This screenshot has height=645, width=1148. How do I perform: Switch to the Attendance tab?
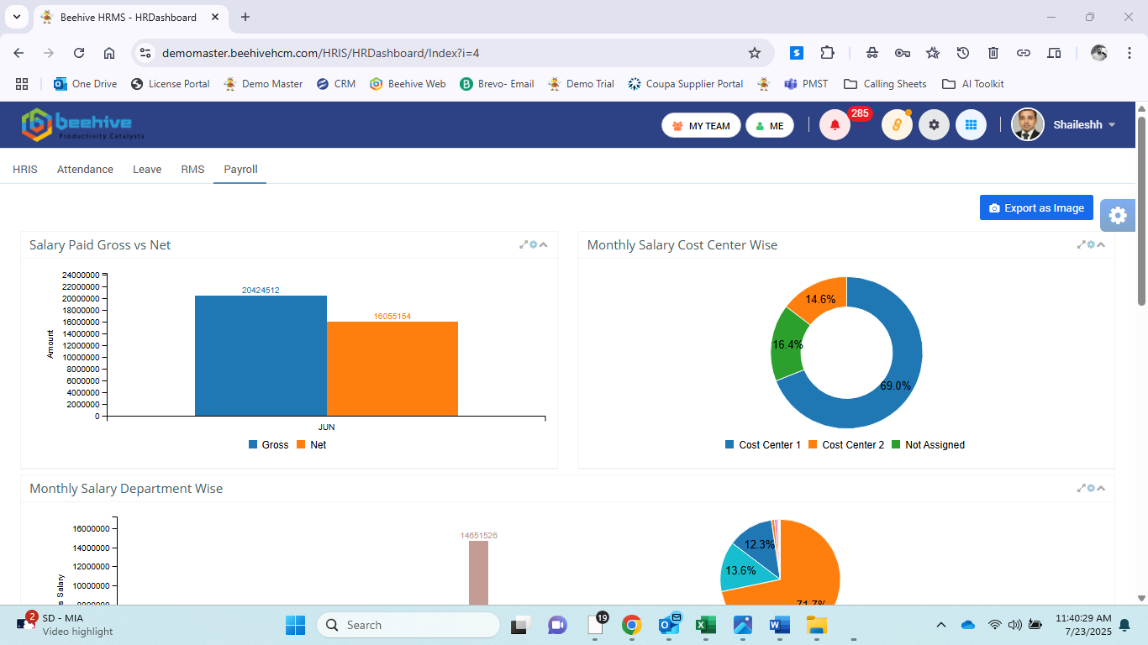(84, 169)
